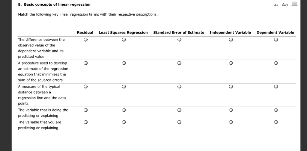Select Least Squares Regression for the difference row
This screenshot has height=151, width=307.
pos(124,40)
